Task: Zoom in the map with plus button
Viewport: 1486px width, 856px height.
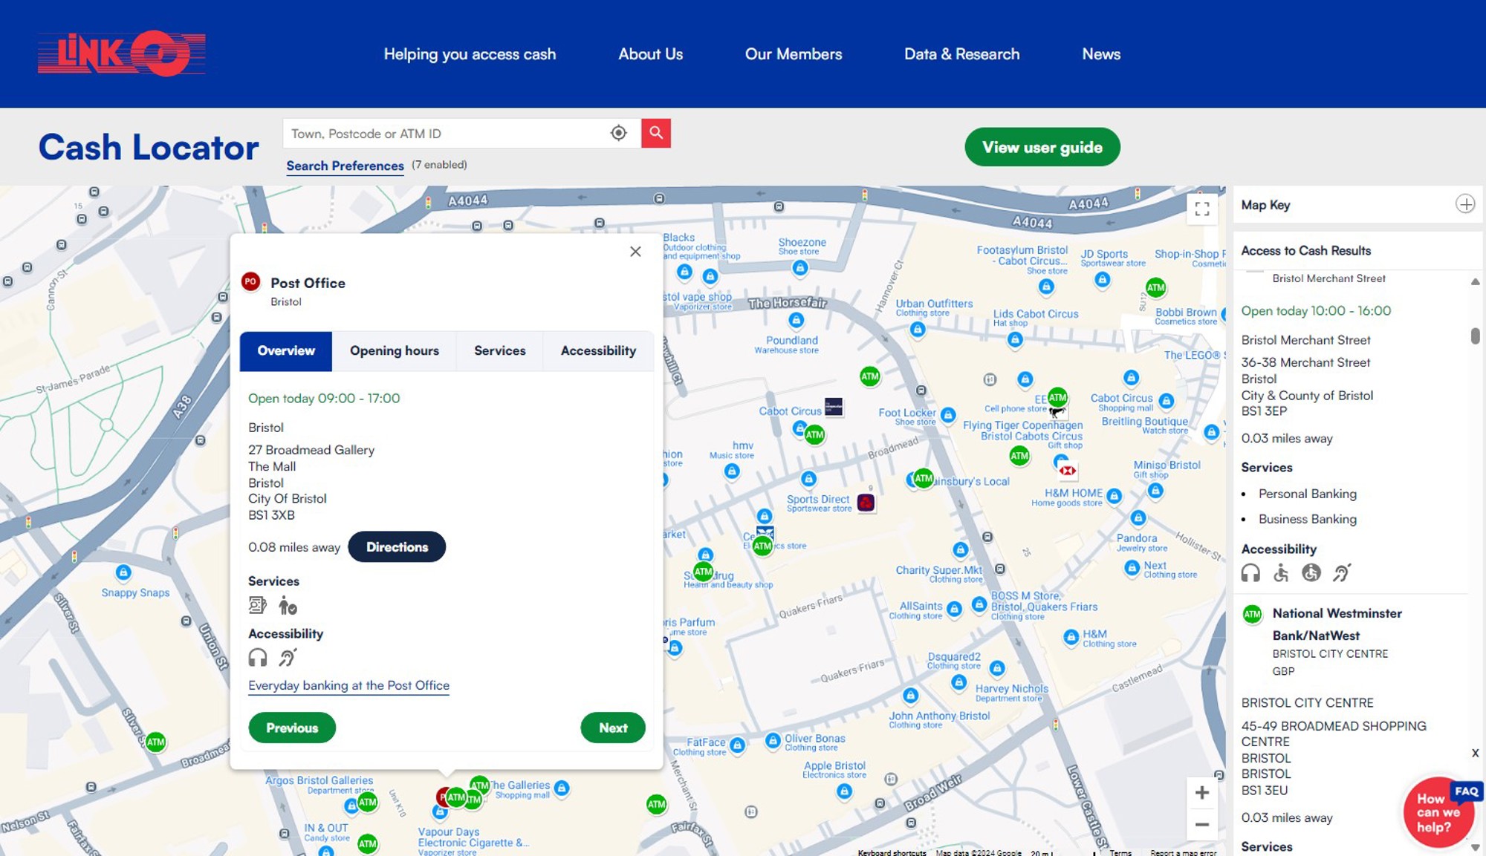Action: (x=1201, y=792)
